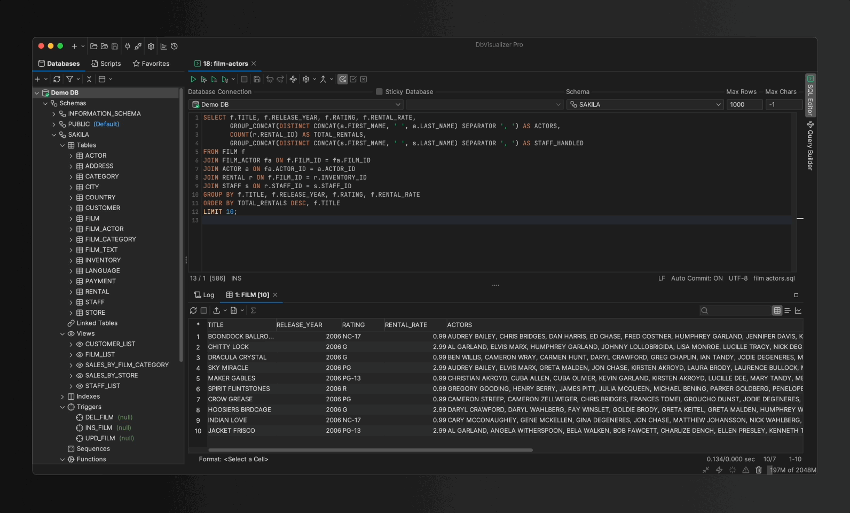Click the green Execute run button
Viewport: 850px width, 513px height.
pos(193,79)
